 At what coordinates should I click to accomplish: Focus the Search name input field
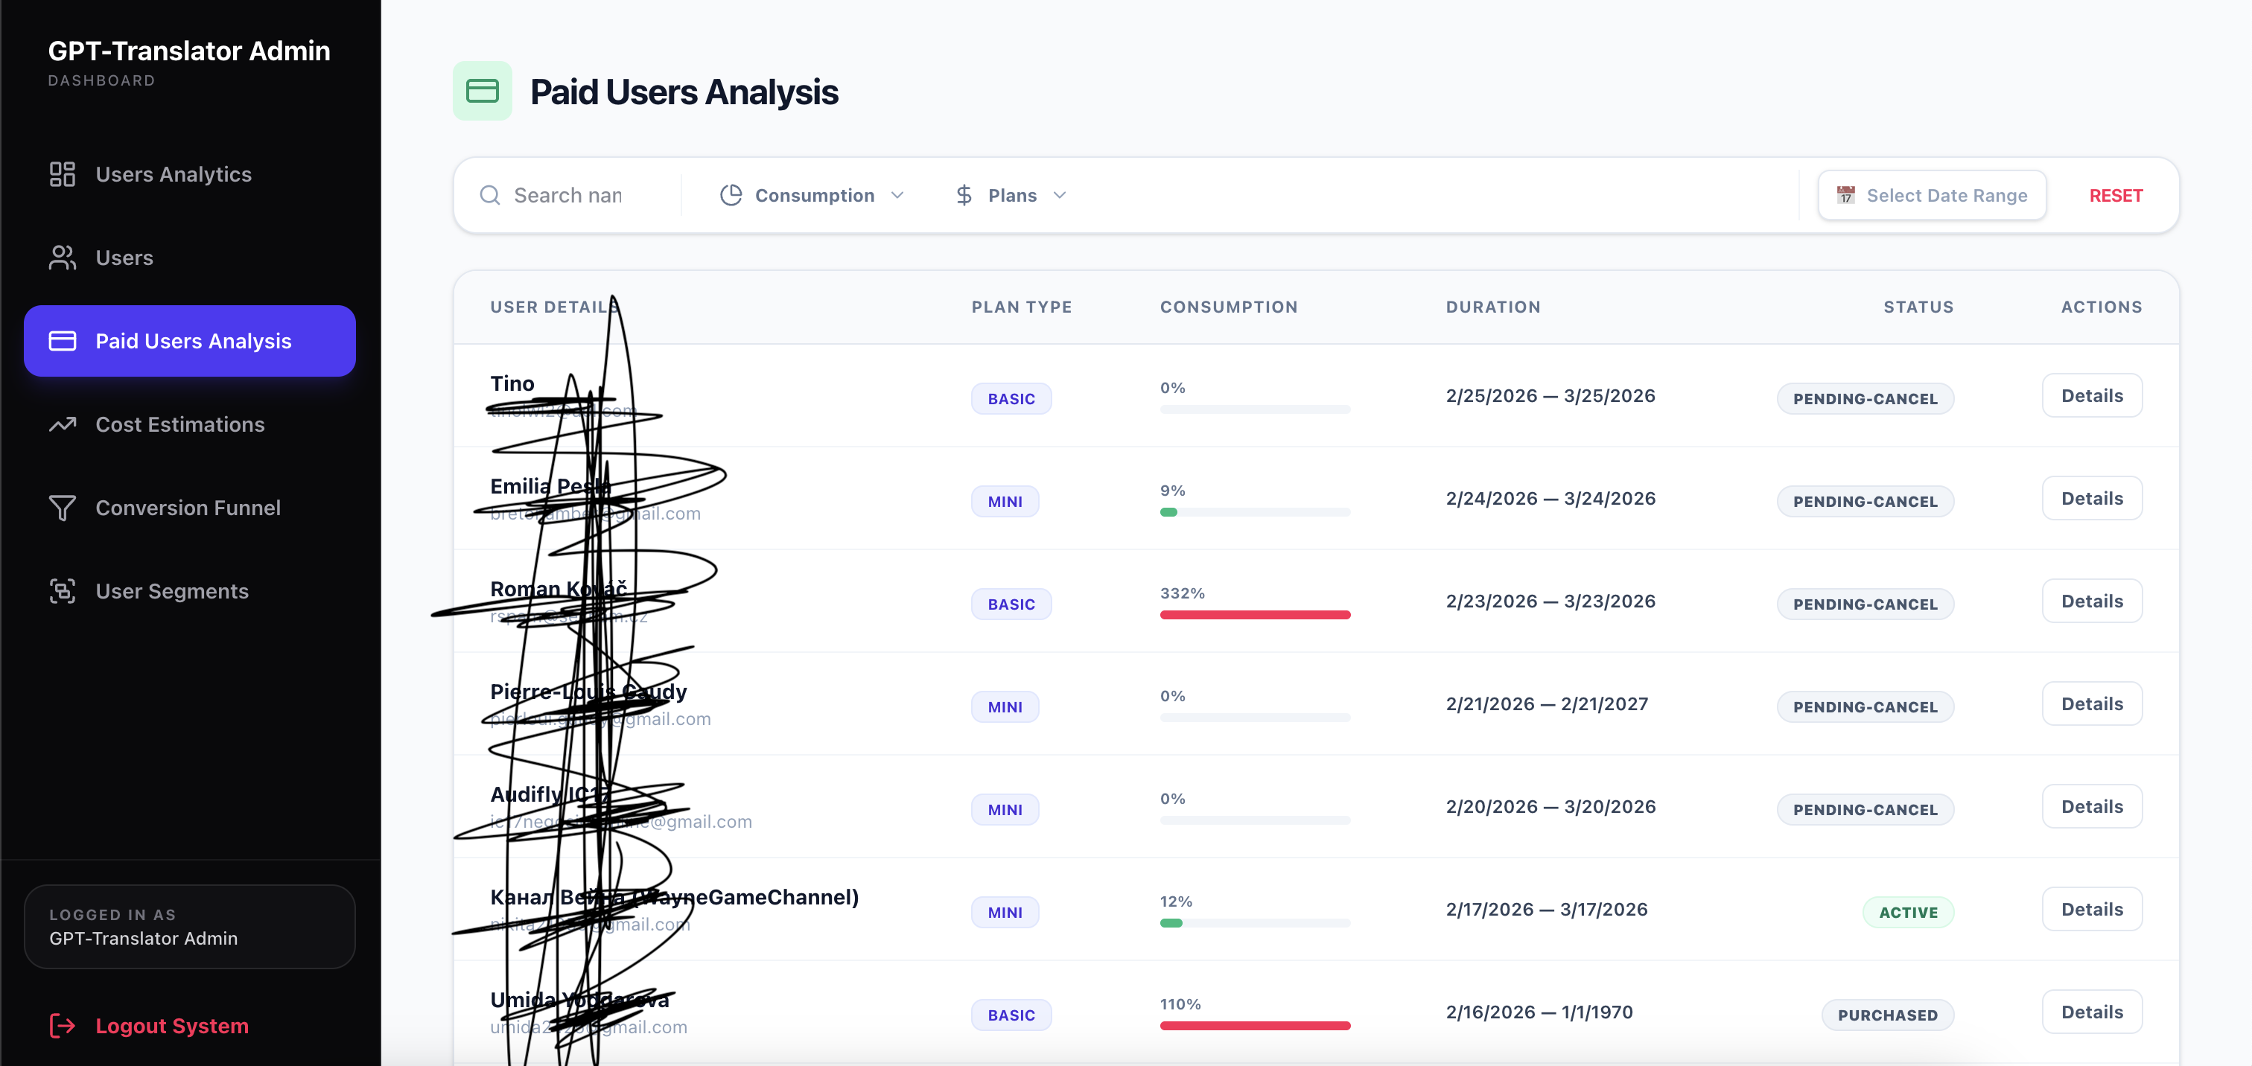coord(577,195)
